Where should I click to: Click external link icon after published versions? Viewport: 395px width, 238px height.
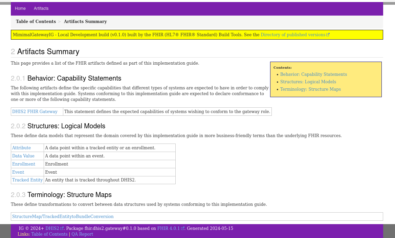[328, 35]
